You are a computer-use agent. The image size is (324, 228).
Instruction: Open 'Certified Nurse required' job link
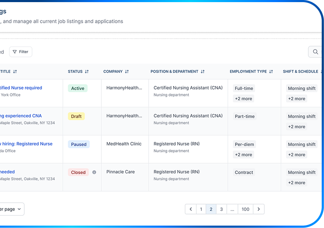click(21, 88)
